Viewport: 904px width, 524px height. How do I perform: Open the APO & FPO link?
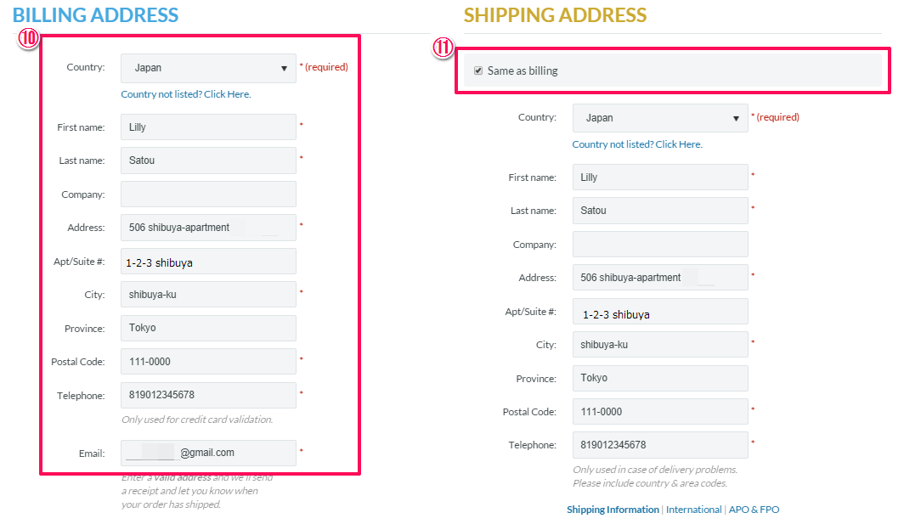pos(754,510)
